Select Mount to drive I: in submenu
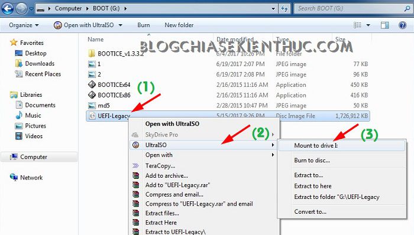The height and width of the screenshot is (235, 414). (342, 145)
